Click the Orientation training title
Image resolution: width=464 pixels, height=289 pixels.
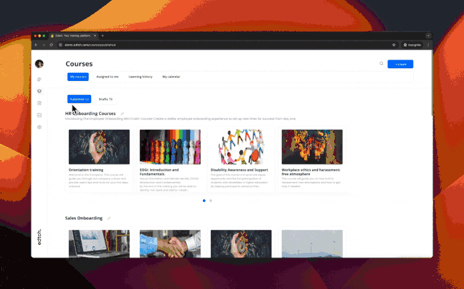[86, 170]
